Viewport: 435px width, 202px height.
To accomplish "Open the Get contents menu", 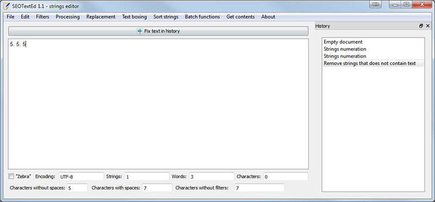I will 240,17.
